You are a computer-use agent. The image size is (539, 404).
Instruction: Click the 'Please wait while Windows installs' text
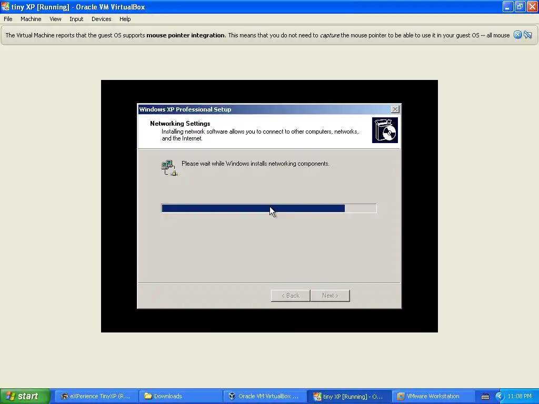[255, 164]
